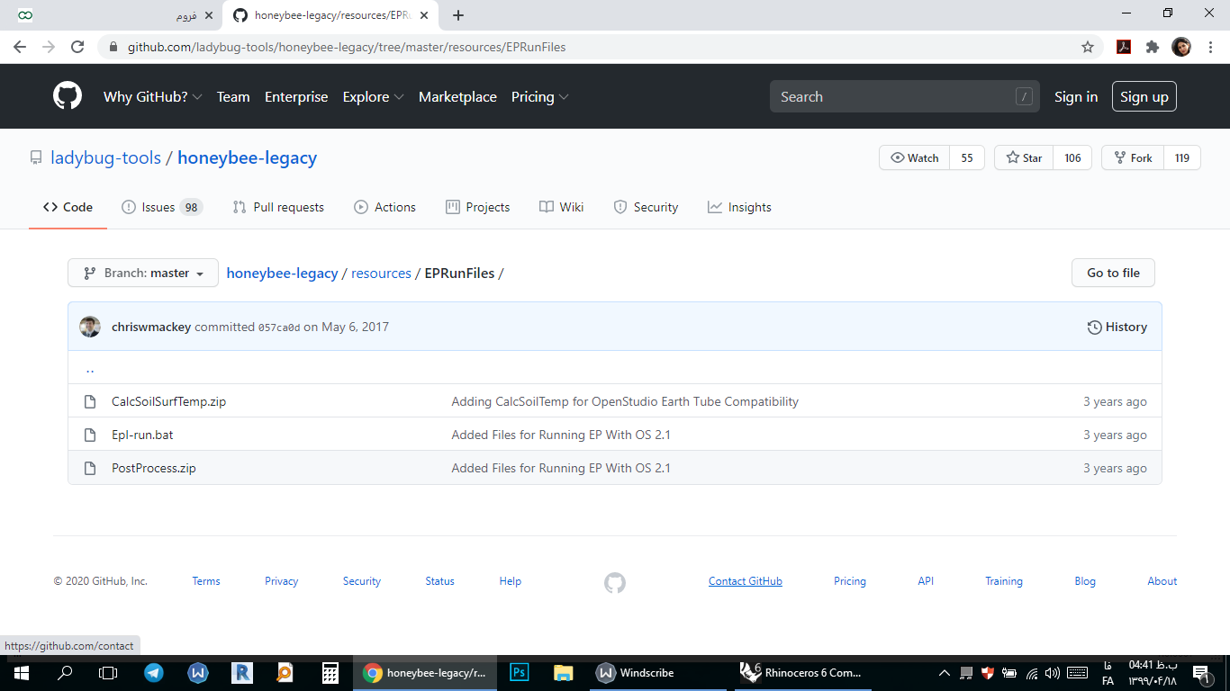Open the PostProcess.zip file
This screenshot has width=1230, height=691.
(154, 468)
